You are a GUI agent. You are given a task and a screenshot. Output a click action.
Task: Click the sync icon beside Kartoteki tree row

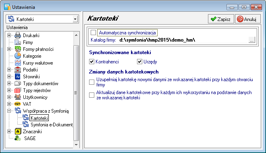click(x=26, y=117)
